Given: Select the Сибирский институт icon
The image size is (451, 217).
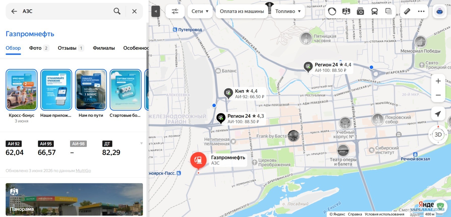Looking at the screenshot, I should (x=371, y=150).
